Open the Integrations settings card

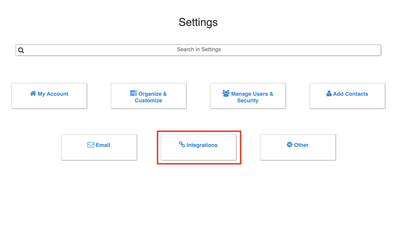click(x=198, y=147)
